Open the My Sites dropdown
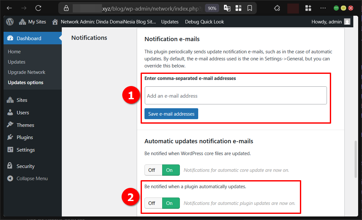362x220 pixels. (x=32, y=22)
